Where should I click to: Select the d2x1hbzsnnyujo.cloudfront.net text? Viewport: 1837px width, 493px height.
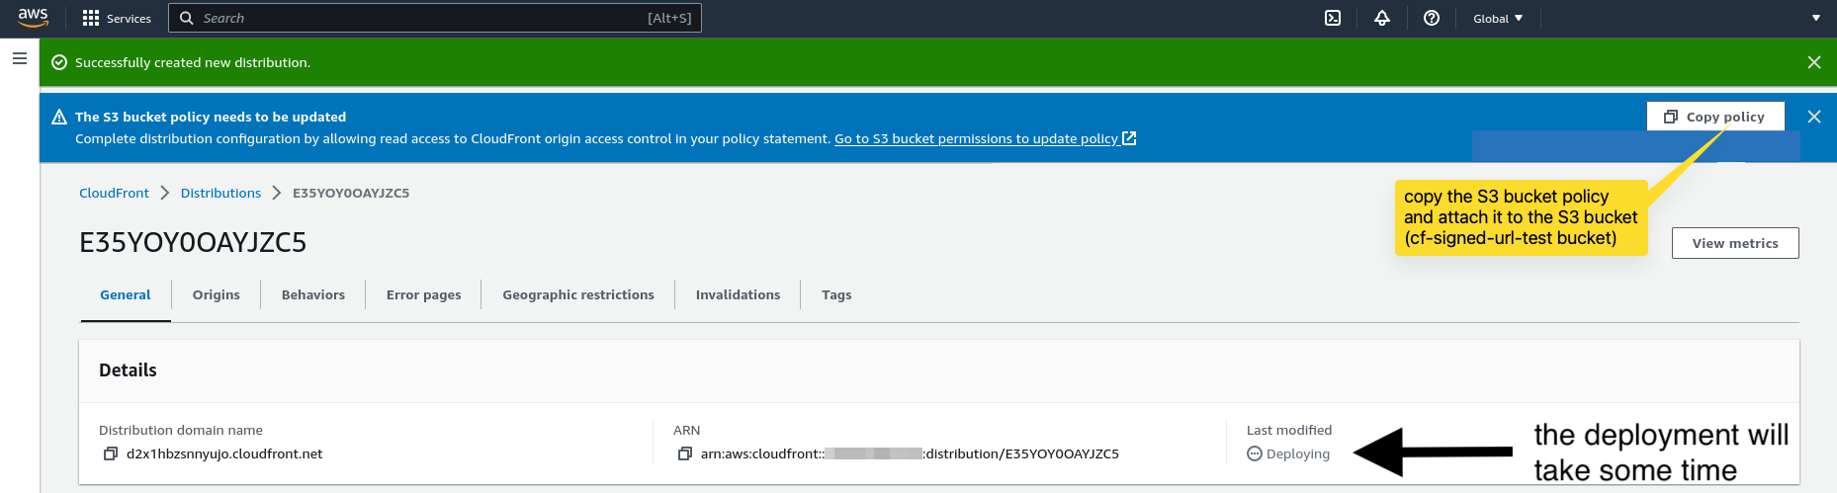(224, 453)
